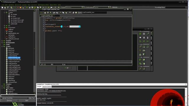The width and height of the screenshot is (189, 106).
Task: Switch to control actions side tab
Action: coord(151,48)
